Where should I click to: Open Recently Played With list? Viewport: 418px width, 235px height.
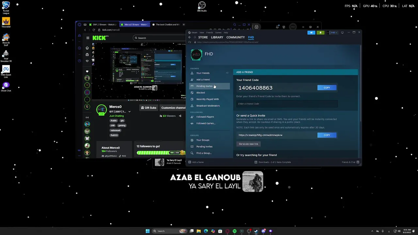point(209,99)
